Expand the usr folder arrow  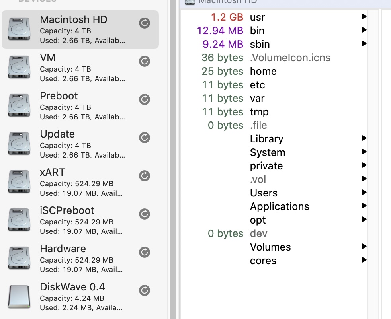[x=364, y=16]
